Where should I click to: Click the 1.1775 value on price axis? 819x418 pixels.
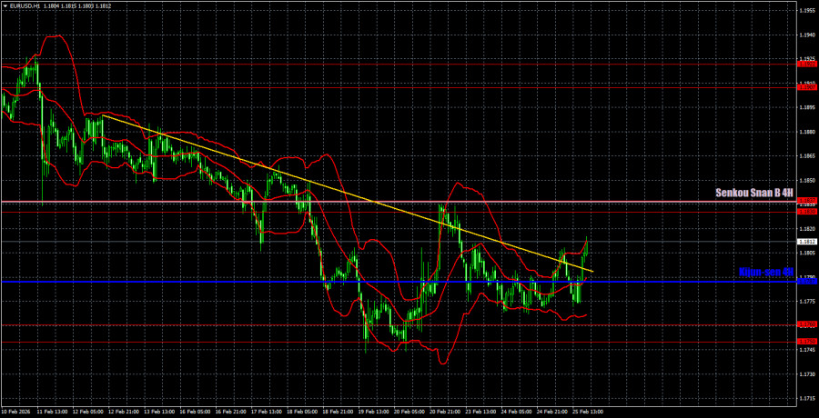pyautogui.click(x=807, y=301)
